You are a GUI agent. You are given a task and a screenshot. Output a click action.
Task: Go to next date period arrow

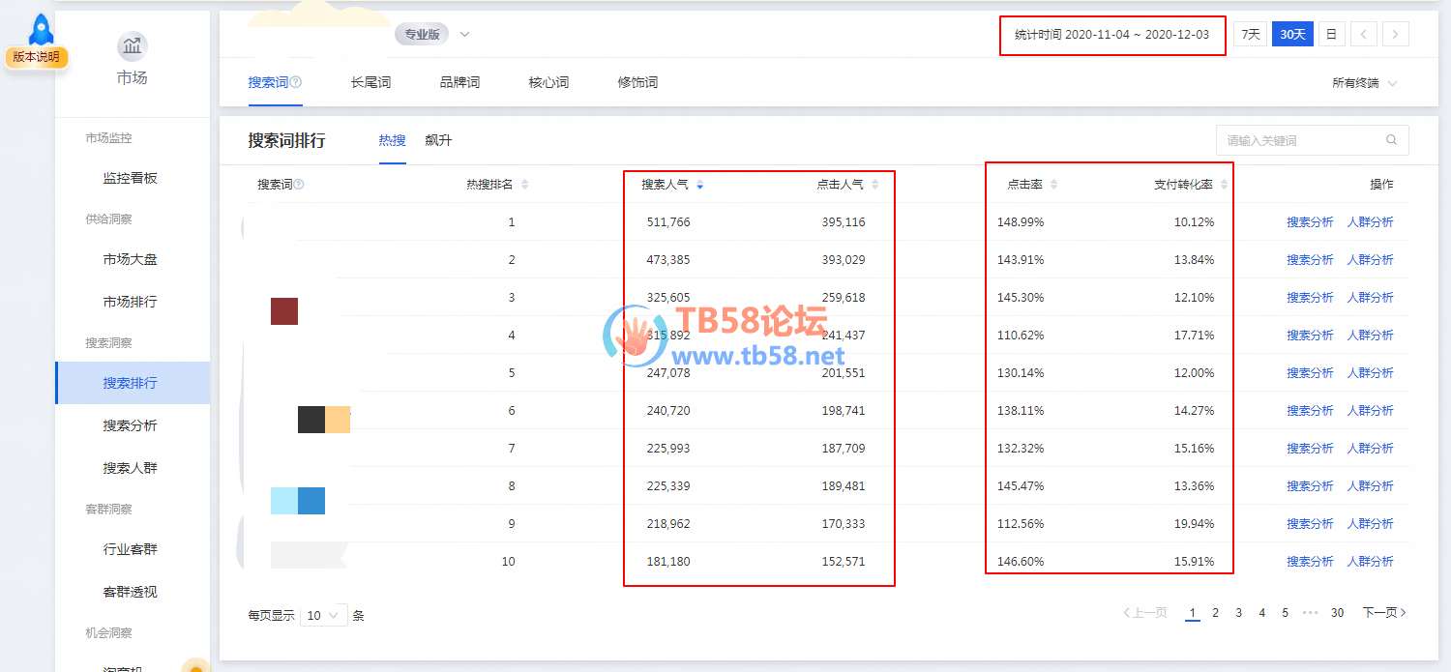tap(1395, 35)
